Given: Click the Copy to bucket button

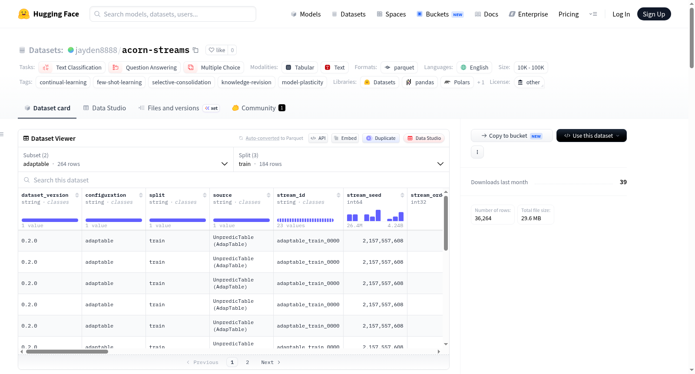Looking at the screenshot, I should point(512,136).
